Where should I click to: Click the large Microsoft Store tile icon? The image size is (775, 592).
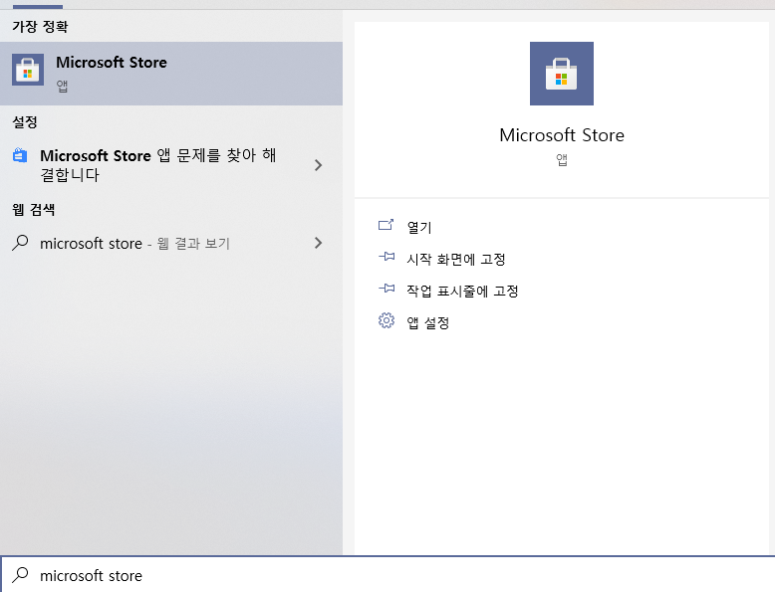[x=562, y=74]
